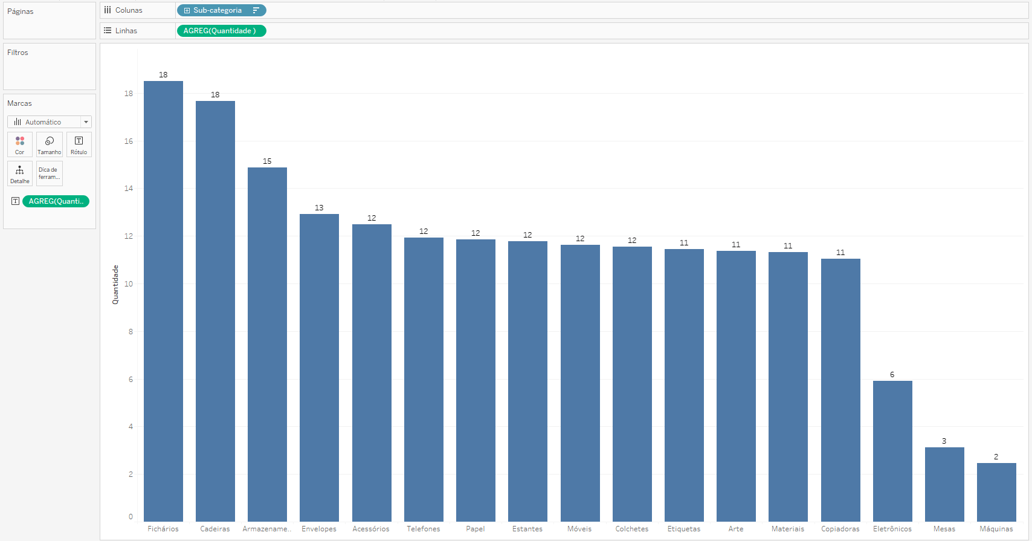Click the Linhas shelf rows icon

coord(108,31)
